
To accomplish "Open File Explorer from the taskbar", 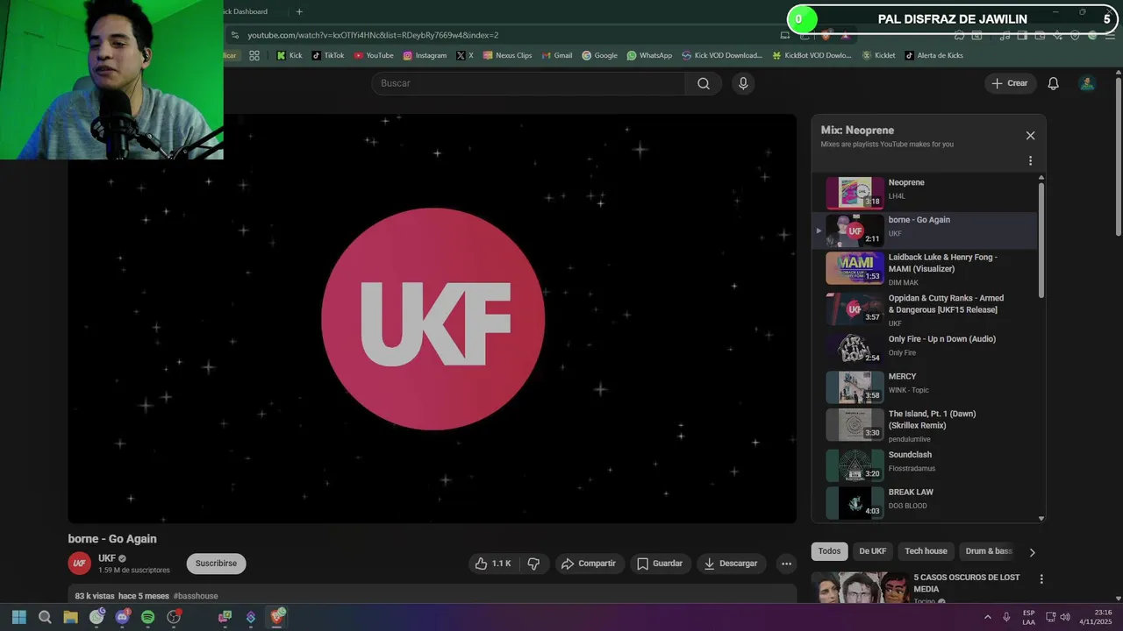I will tap(70, 617).
